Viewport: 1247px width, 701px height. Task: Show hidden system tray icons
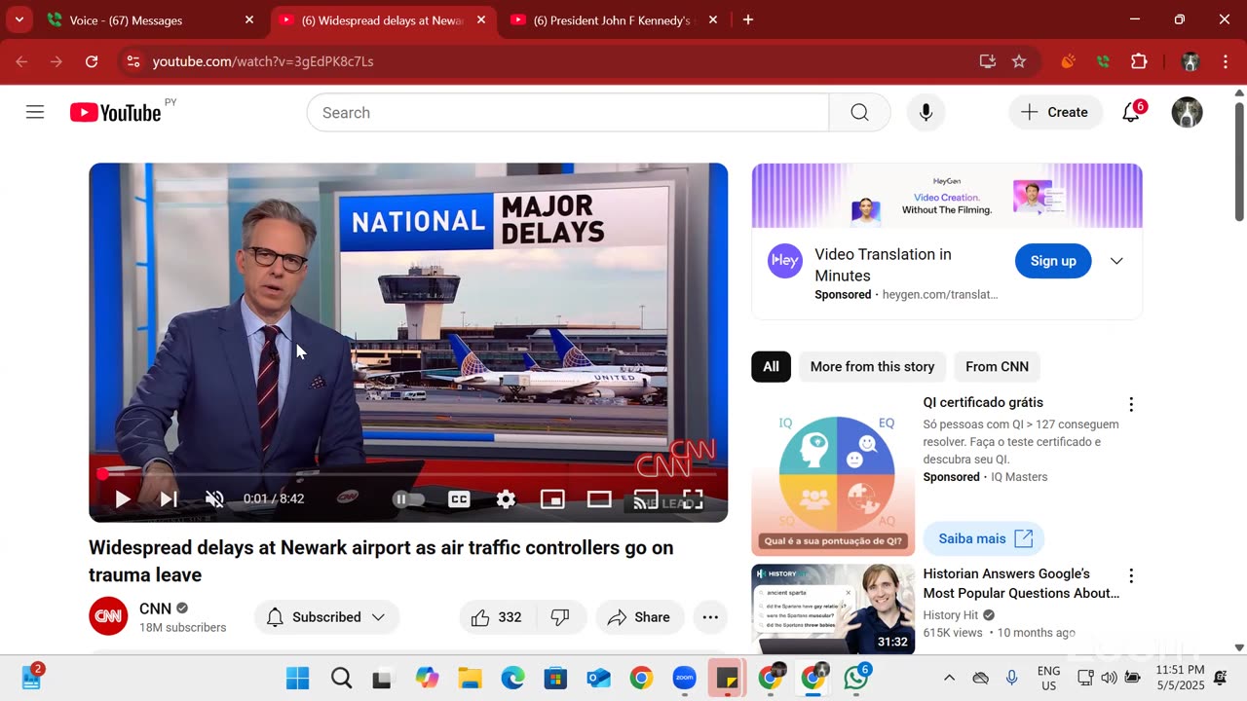click(949, 678)
